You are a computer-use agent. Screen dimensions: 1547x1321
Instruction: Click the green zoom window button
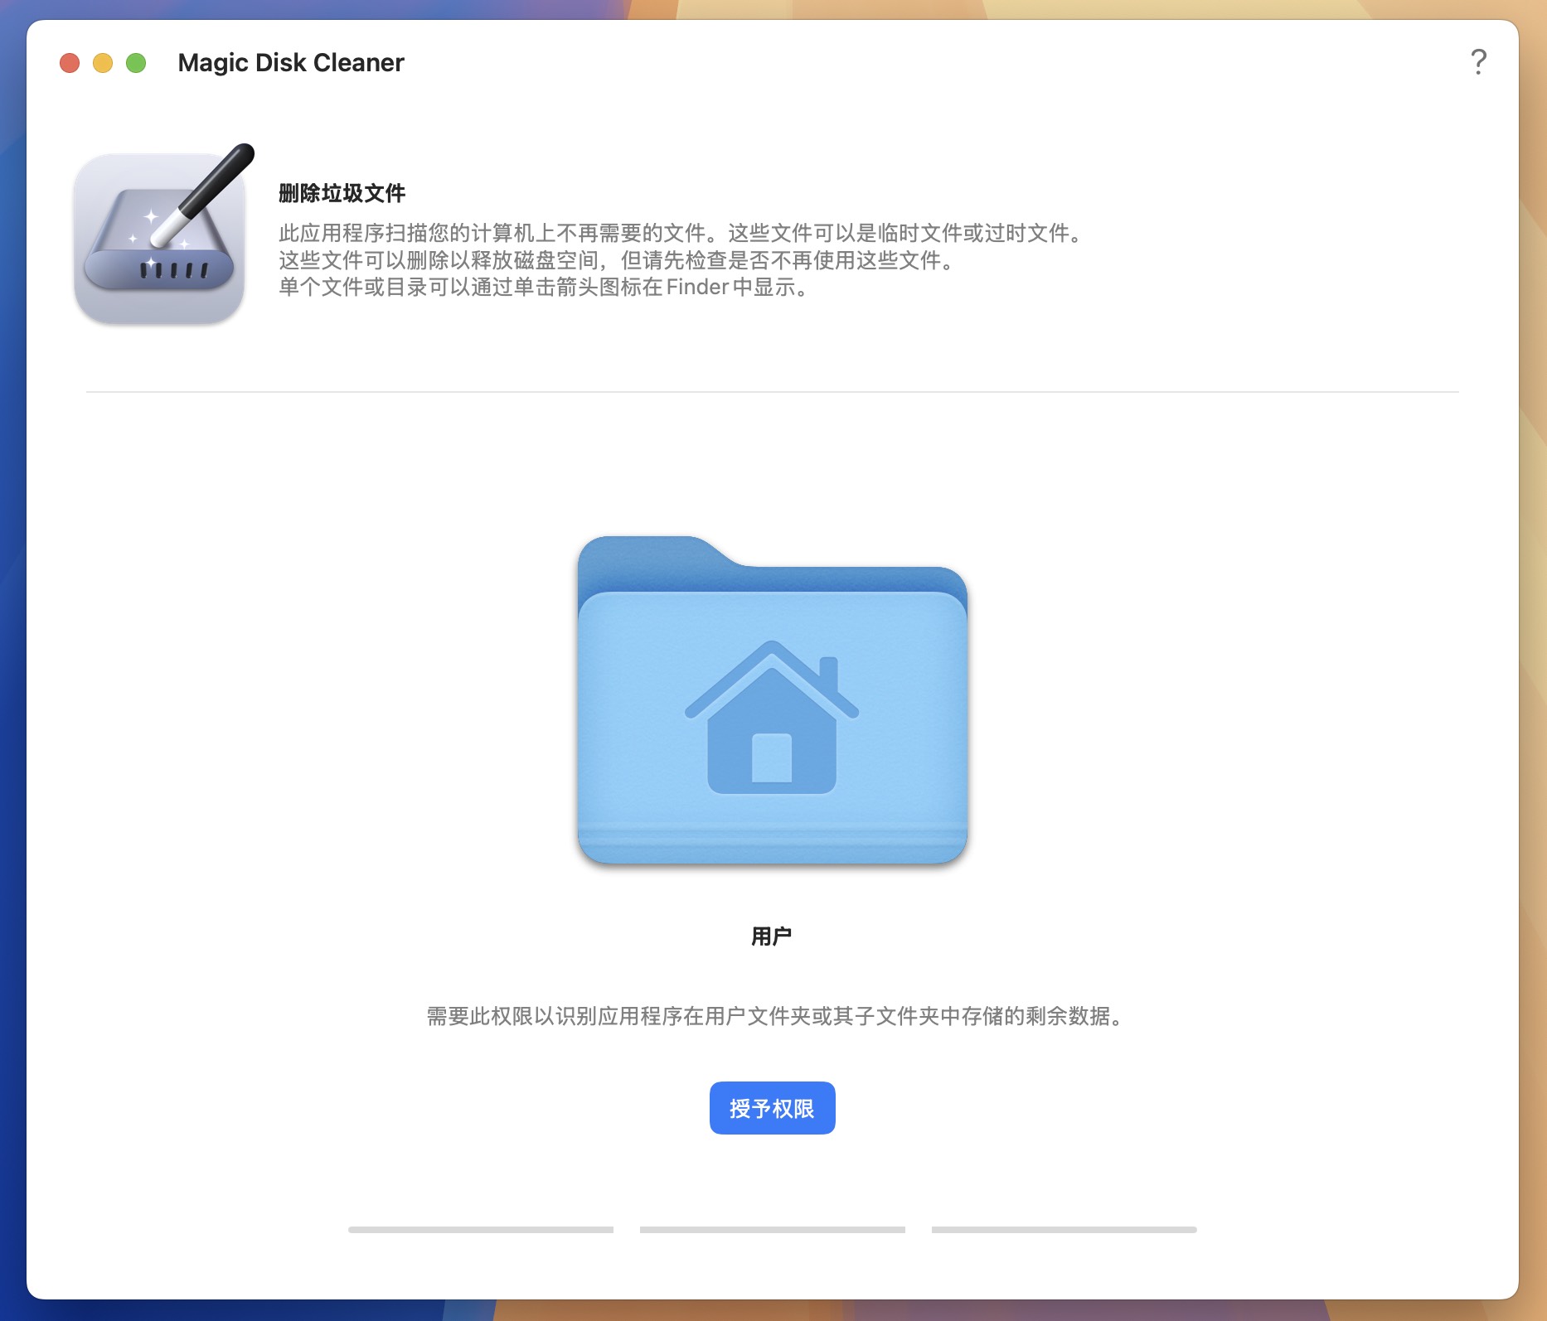pos(134,61)
